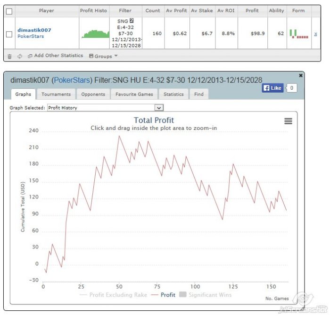The width and height of the screenshot is (330, 316).
Task: Click the Facebook Like button
Action: (x=272, y=88)
